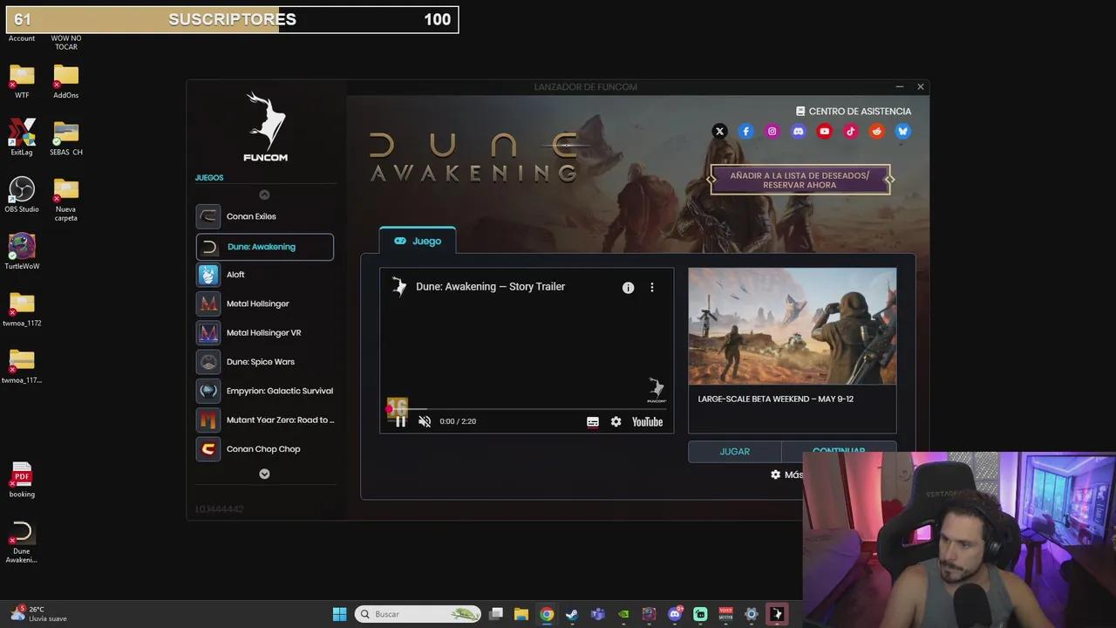Open the Bluesky social link

902,131
